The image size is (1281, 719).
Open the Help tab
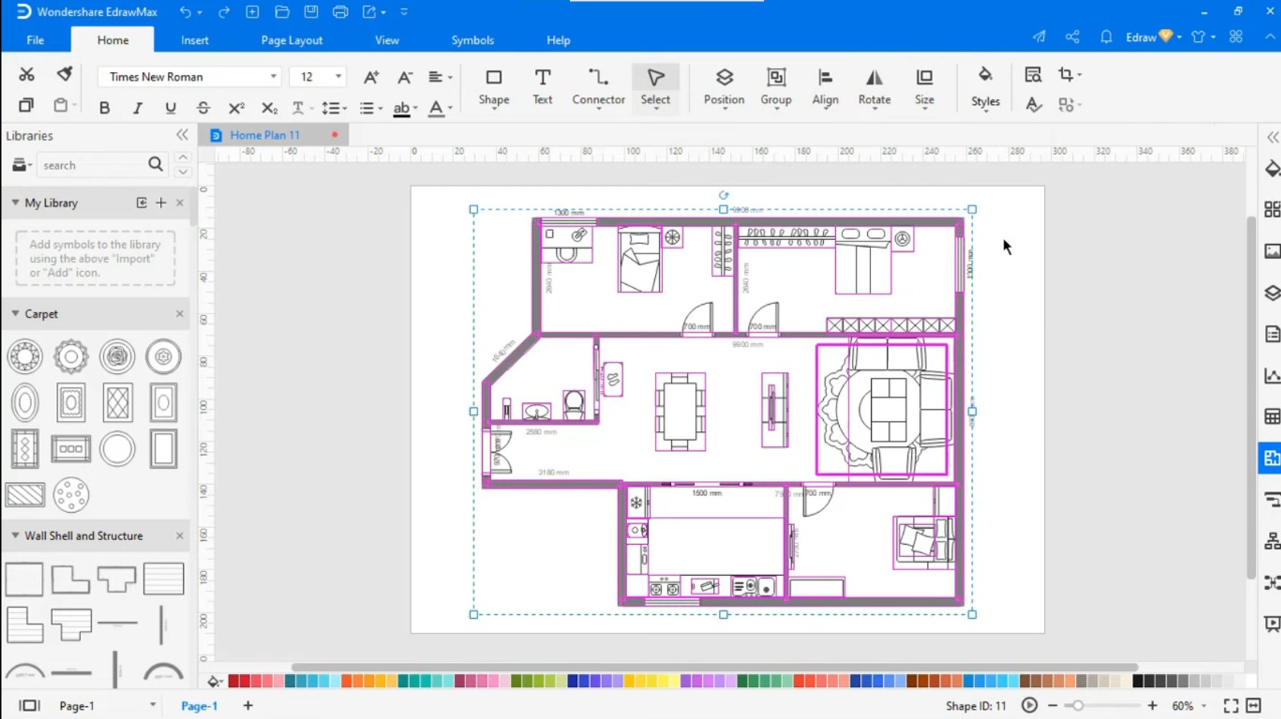[x=558, y=40]
